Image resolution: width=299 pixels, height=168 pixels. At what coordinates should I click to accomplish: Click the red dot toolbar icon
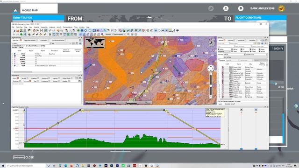point(98,30)
